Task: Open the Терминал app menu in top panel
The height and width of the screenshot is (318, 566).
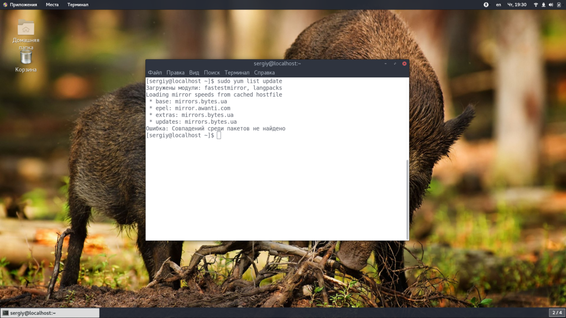Action: (x=77, y=4)
